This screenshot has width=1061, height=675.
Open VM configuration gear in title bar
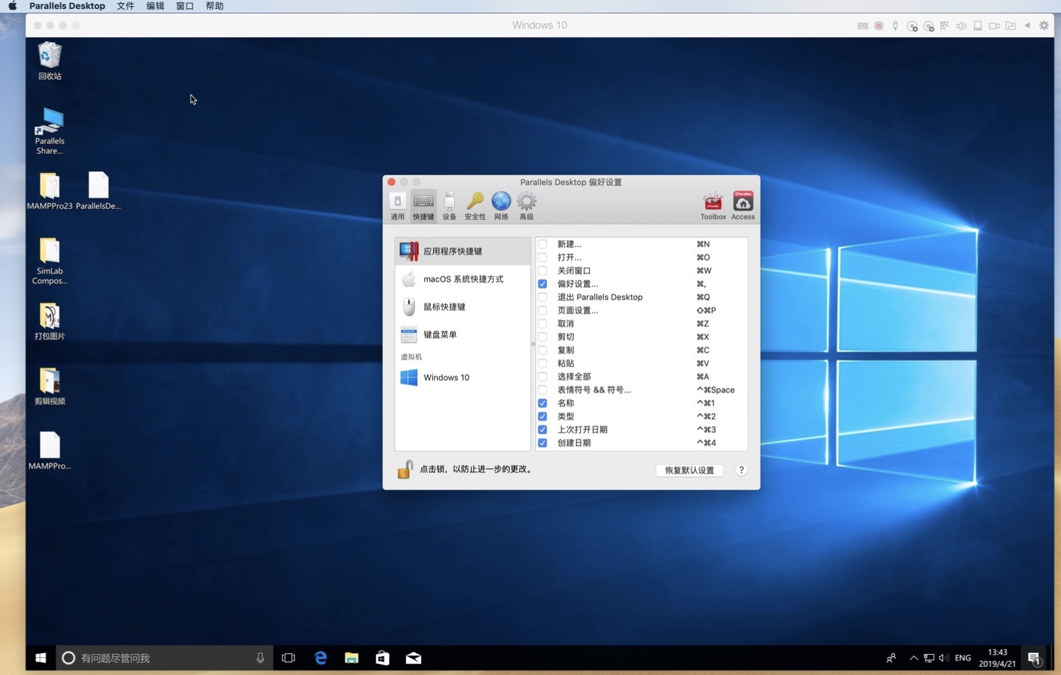tap(1044, 25)
